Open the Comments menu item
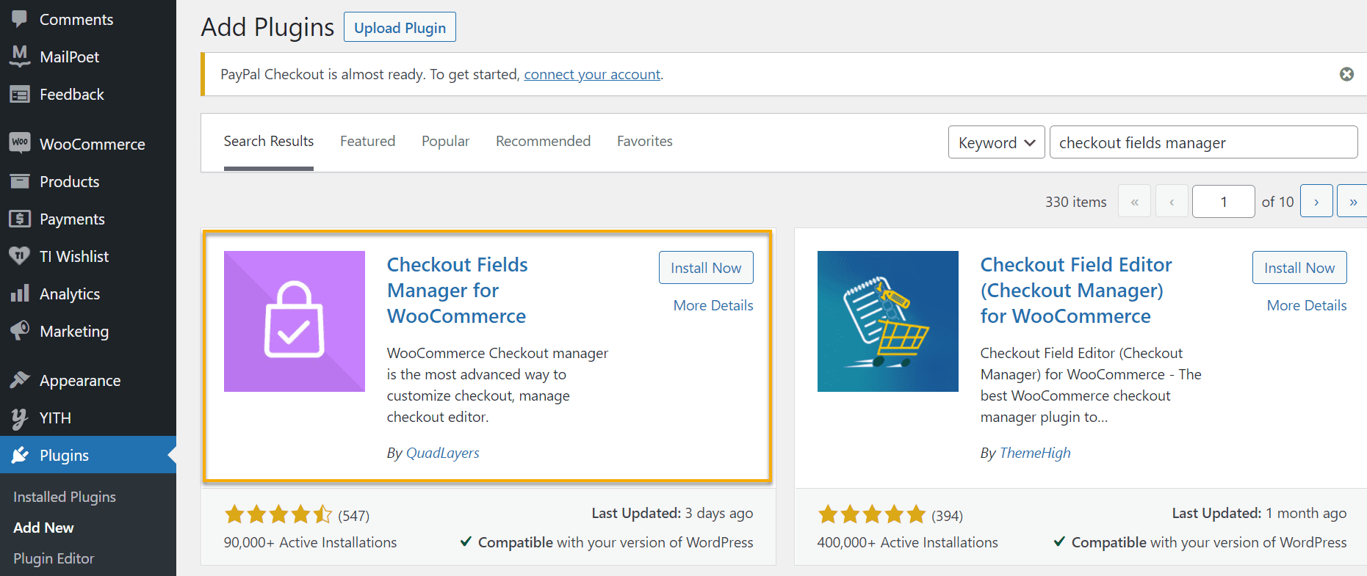The image size is (1367, 576). pyautogui.click(x=88, y=19)
